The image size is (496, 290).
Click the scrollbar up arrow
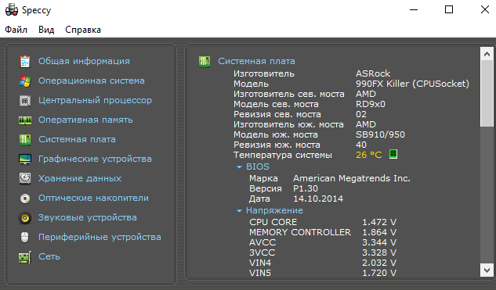coord(487,54)
